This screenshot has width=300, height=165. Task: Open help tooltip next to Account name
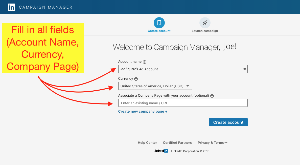pyautogui.click(x=145, y=62)
